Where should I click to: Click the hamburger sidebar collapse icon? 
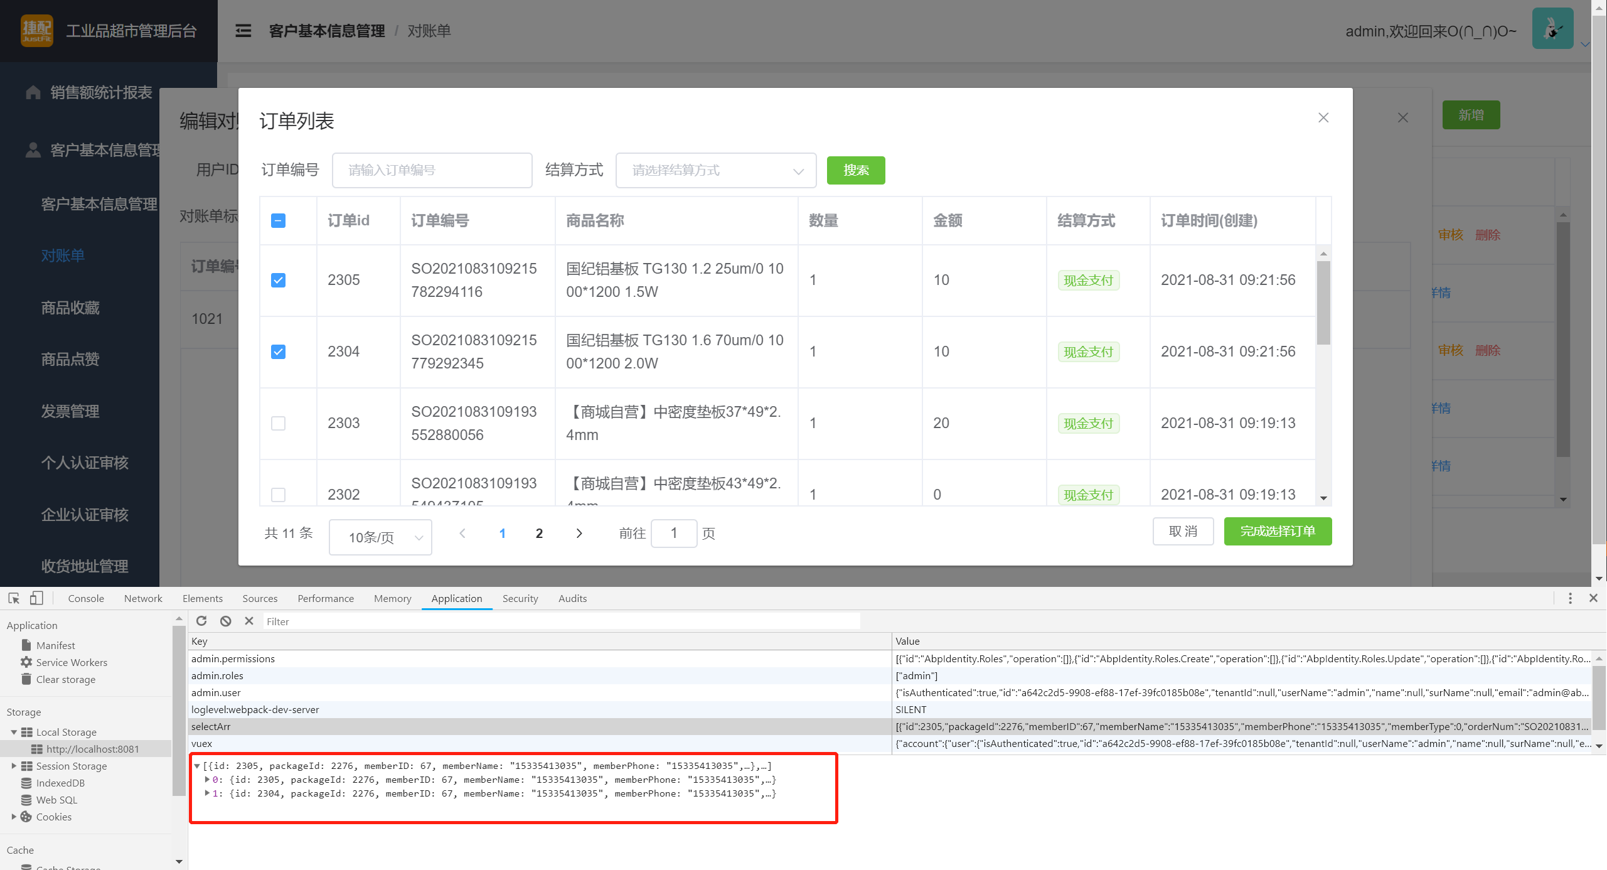(x=243, y=31)
